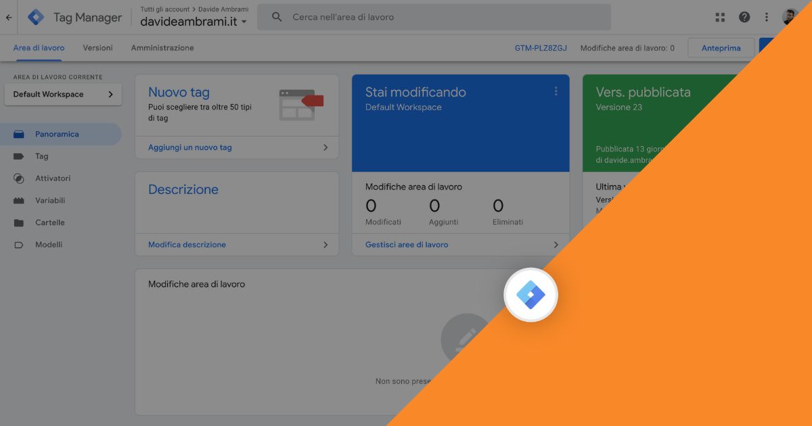
Task: Open the three-dot menu on Stai modificando card
Action: [556, 91]
